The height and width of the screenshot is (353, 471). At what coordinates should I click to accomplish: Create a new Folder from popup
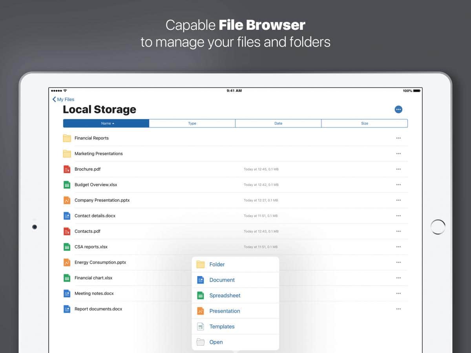click(217, 264)
